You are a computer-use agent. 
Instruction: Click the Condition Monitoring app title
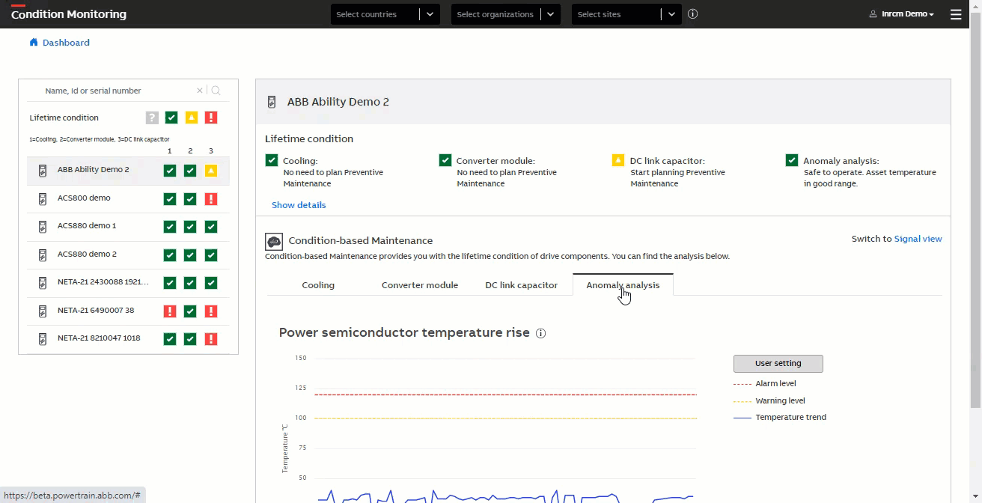69,14
